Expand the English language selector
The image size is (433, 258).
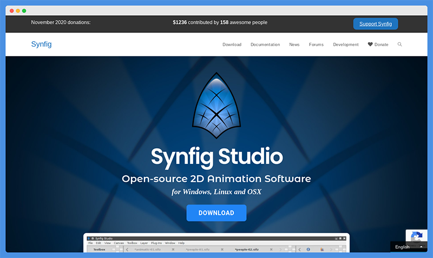pyautogui.click(x=409, y=247)
